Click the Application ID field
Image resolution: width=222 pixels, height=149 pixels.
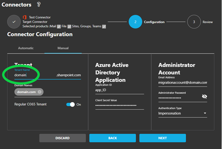119,91
